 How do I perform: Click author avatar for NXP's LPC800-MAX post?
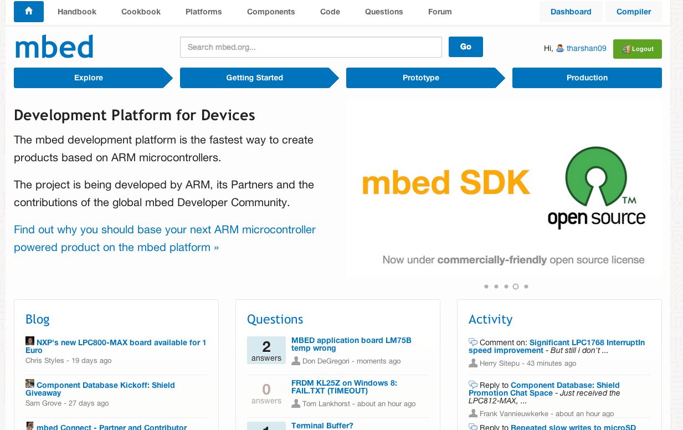click(30, 341)
